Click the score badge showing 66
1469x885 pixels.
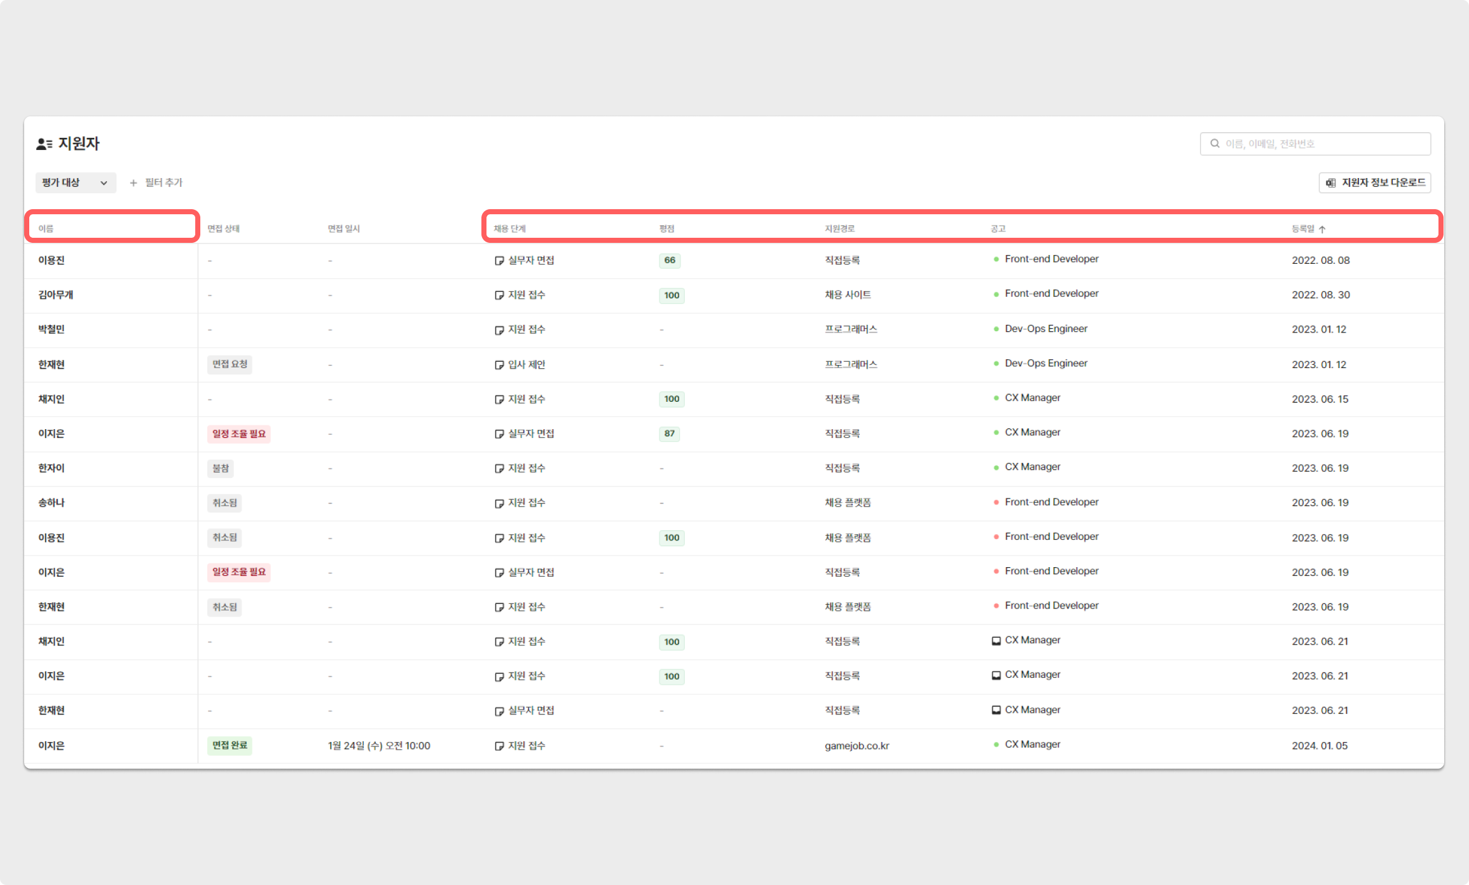[x=670, y=261]
